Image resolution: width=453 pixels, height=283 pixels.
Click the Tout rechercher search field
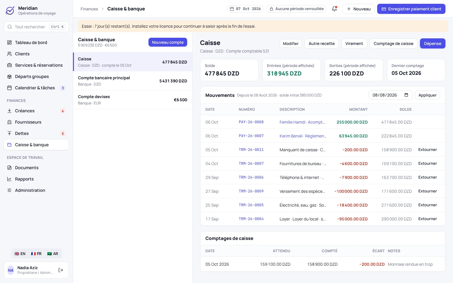[36, 27]
